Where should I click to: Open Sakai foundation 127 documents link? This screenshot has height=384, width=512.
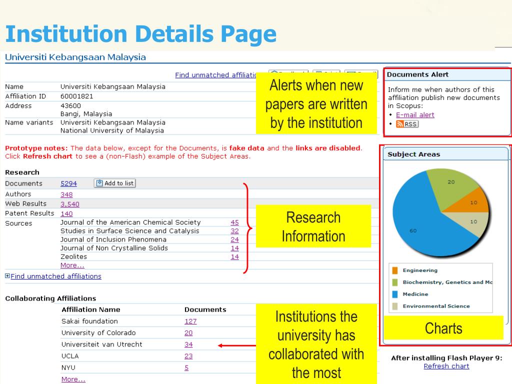pos(190,321)
